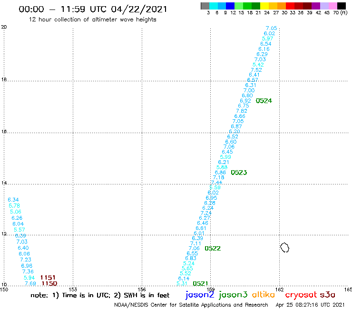This screenshot has height=309, width=352.
Task: Click the wave height value 6.92
Action: pyautogui.click(x=245, y=101)
